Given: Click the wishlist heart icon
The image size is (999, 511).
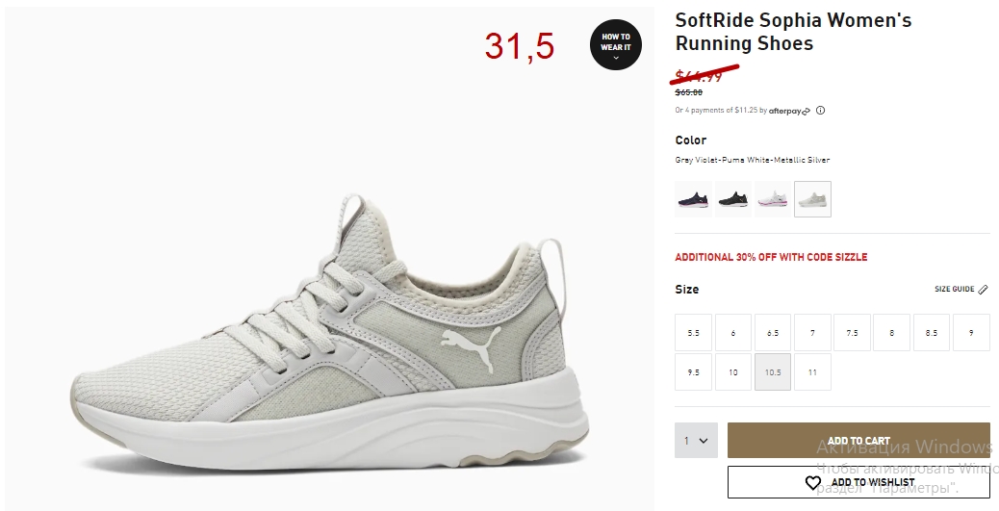Looking at the screenshot, I should click(x=813, y=483).
